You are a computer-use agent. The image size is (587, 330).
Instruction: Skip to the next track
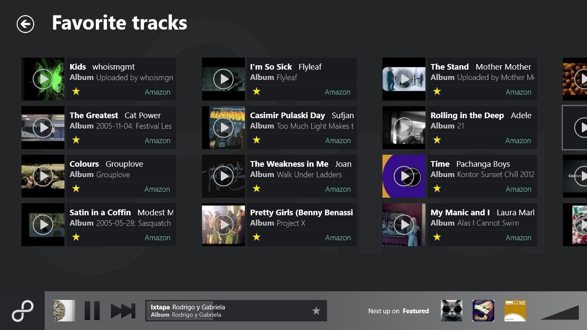pyautogui.click(x=123, y=311)
